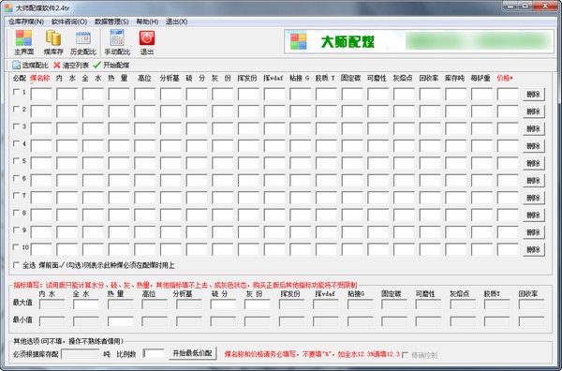562x371 pixels.
Task: Click the 必须根据库存配 tonnage field
Action: pos(81,353)
